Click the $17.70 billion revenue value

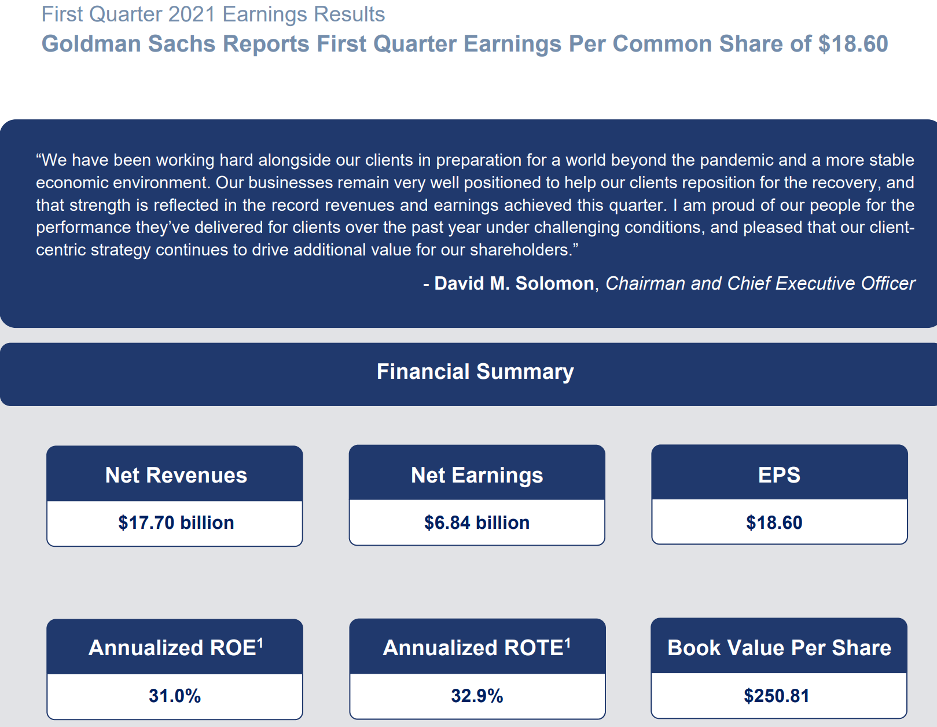[176, 523]
